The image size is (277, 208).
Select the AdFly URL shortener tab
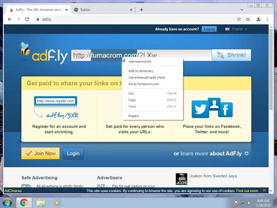pos(38,10)
